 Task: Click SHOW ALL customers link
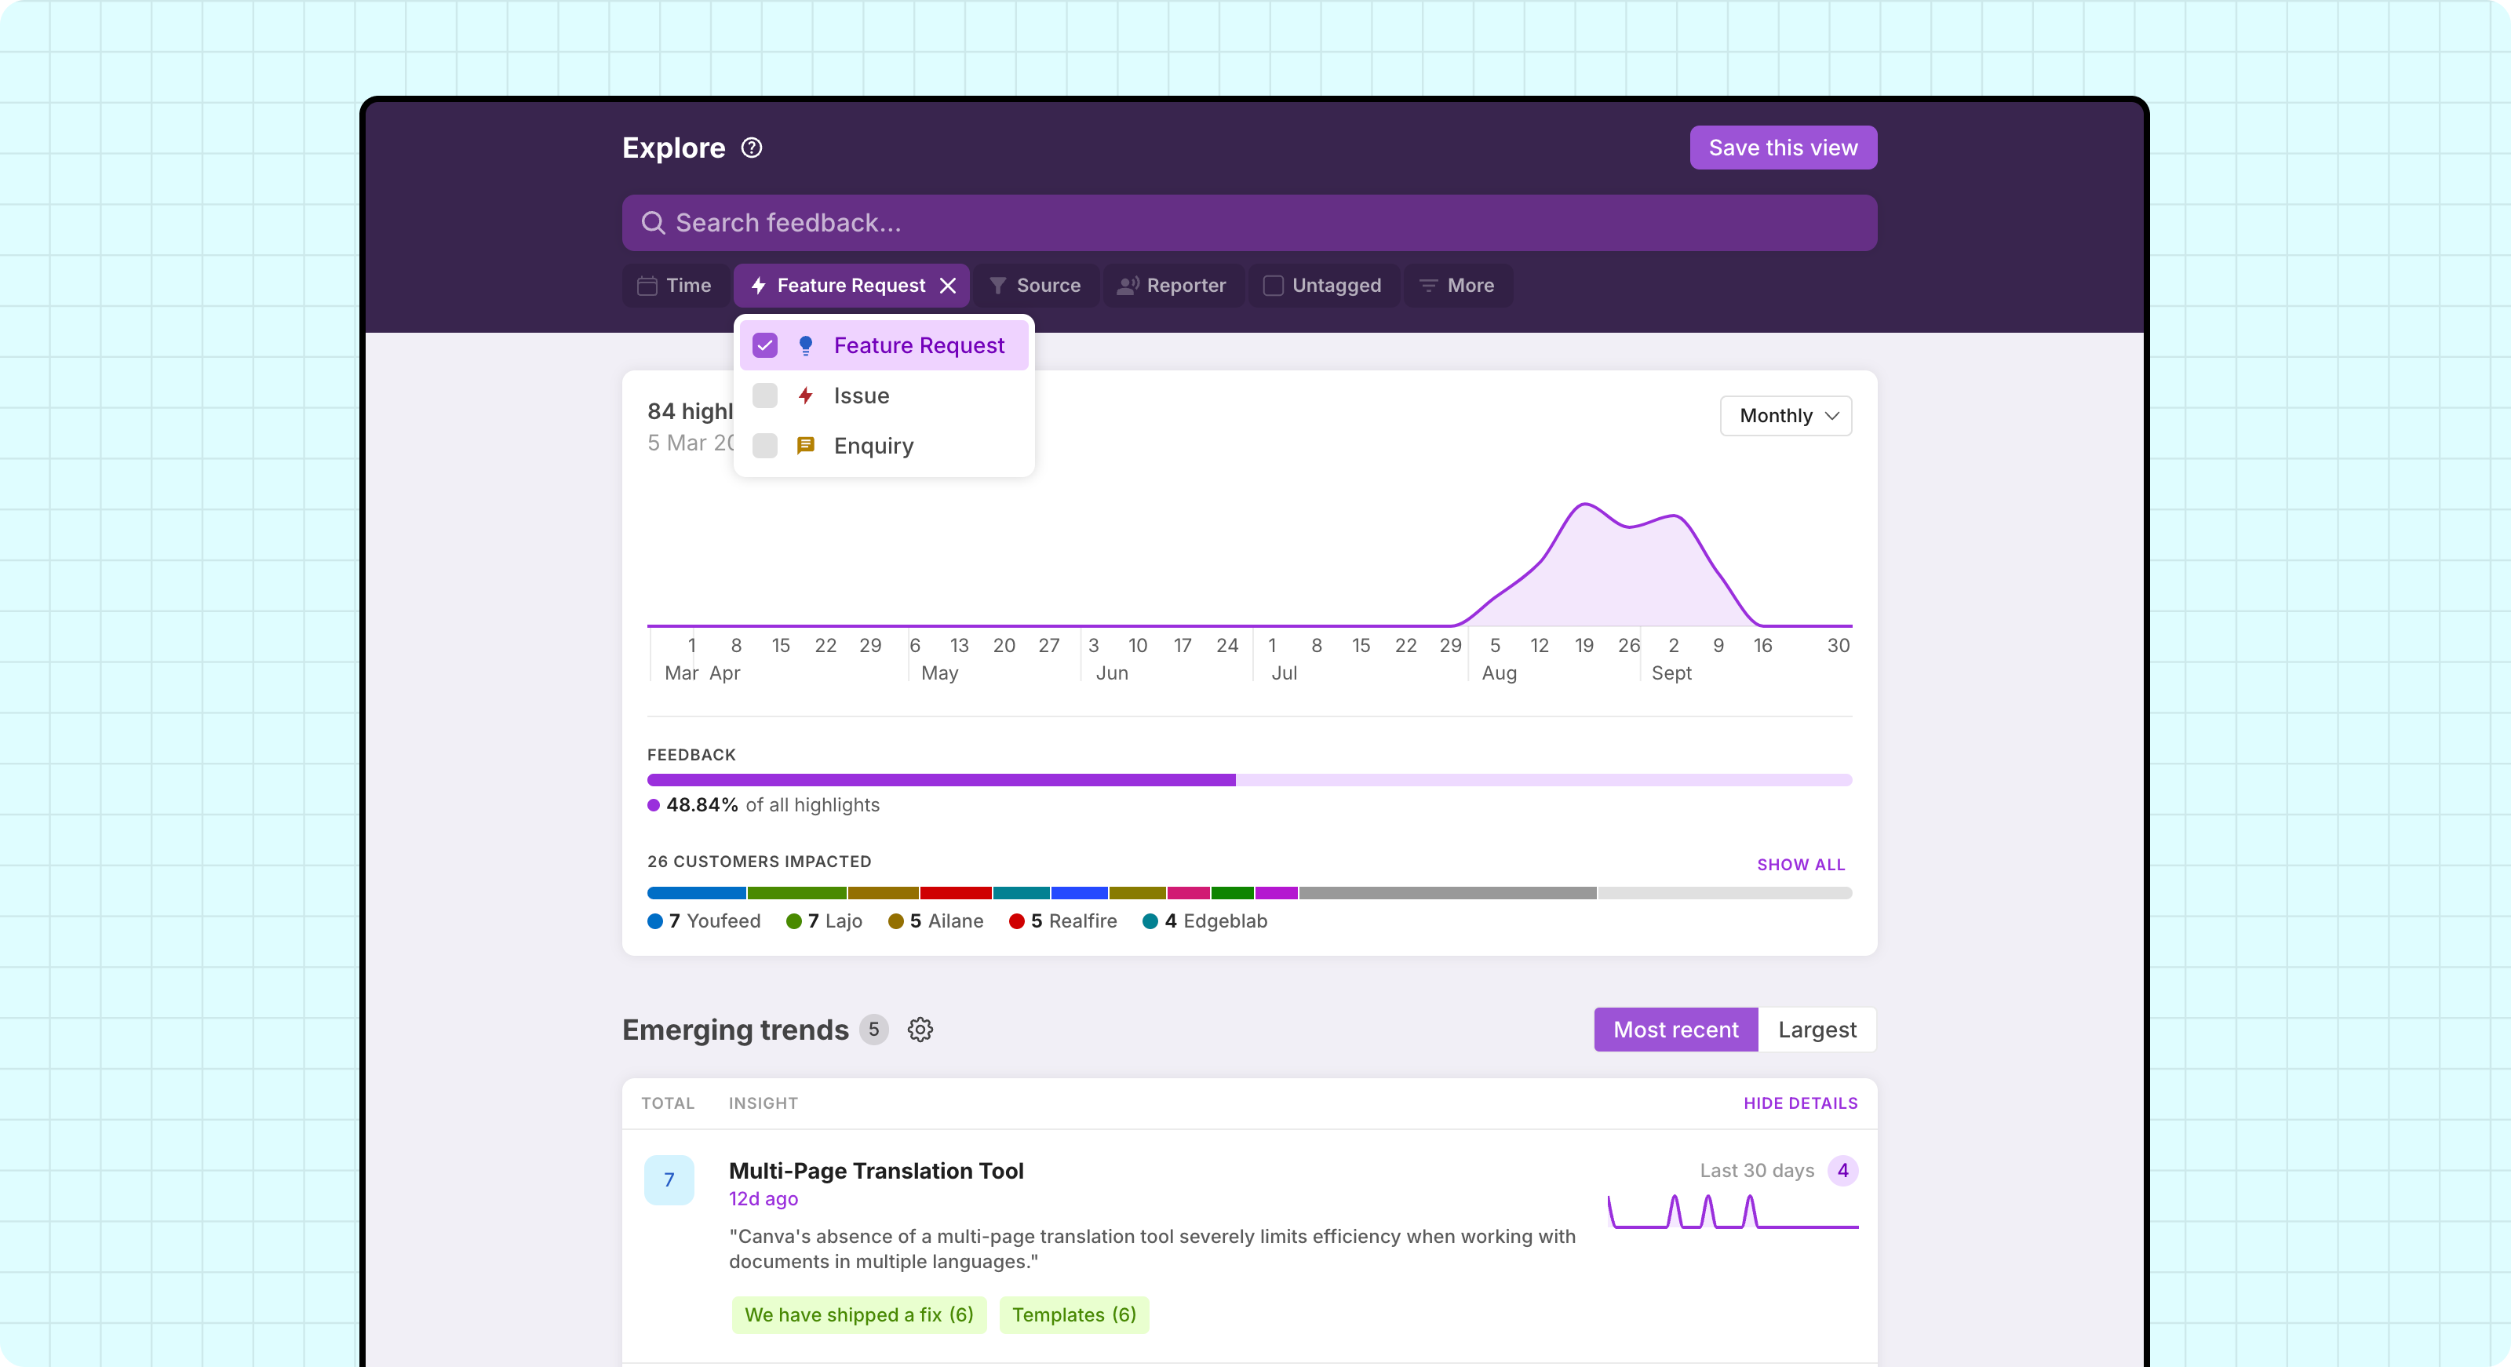1800,865
